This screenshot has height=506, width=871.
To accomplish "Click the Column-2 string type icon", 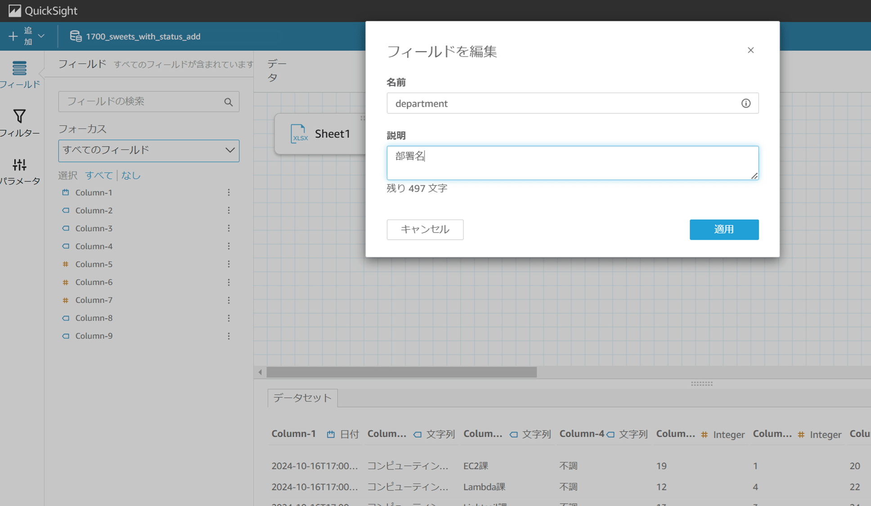I will 66,210.
